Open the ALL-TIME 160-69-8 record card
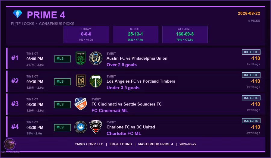This screenshot has height=158, width=271. [x=185, y=34]
